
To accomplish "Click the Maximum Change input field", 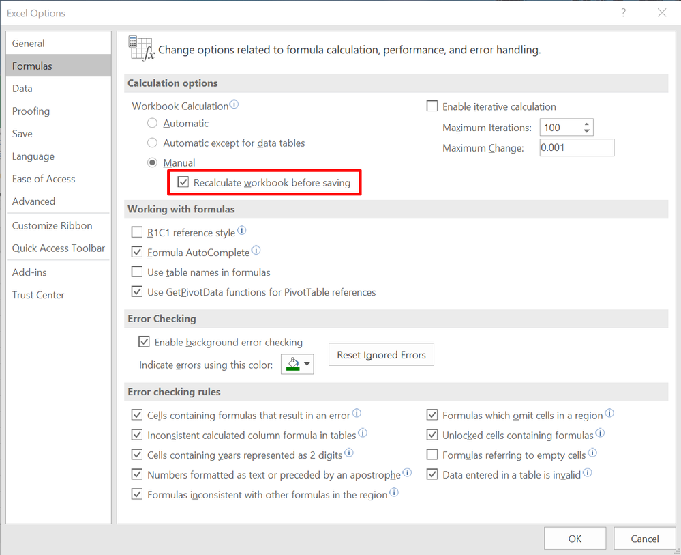I will point(577,147).
